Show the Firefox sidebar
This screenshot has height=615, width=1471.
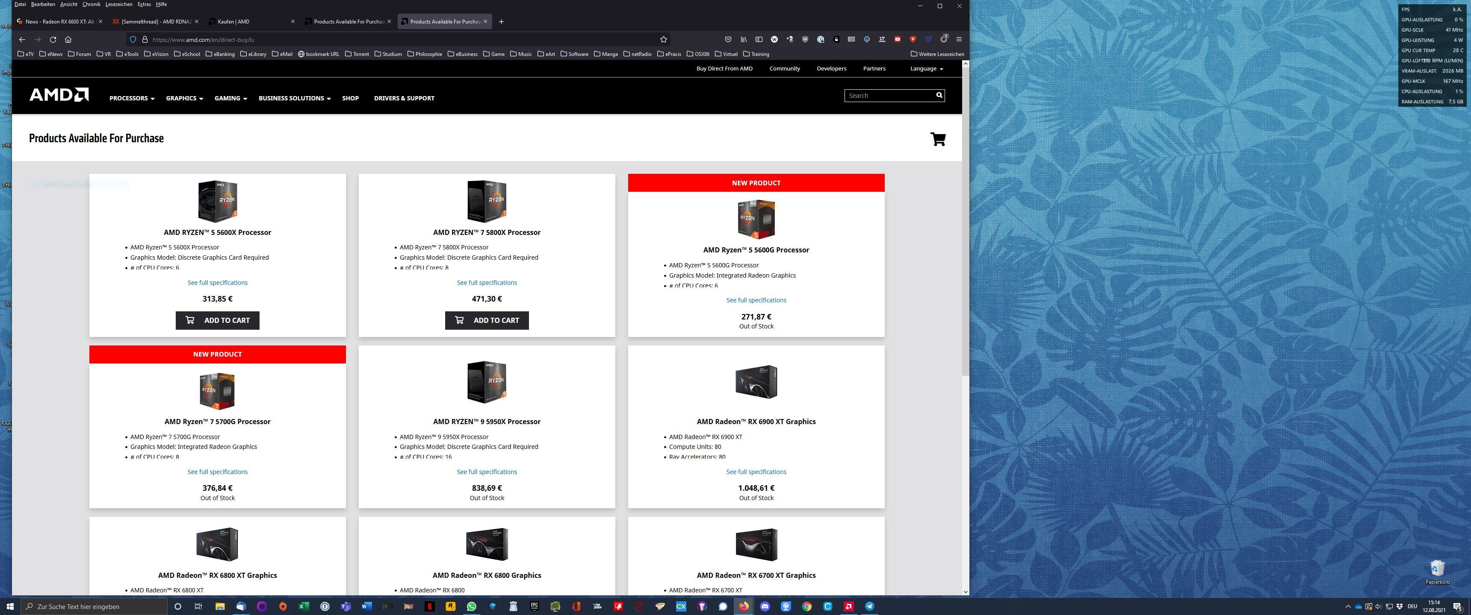[x=759, y=39]
